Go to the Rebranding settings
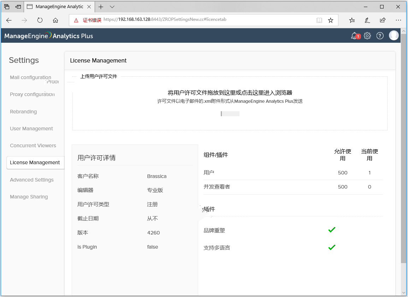This screenshot has height=297, width=408. click(x=23, y=112)
